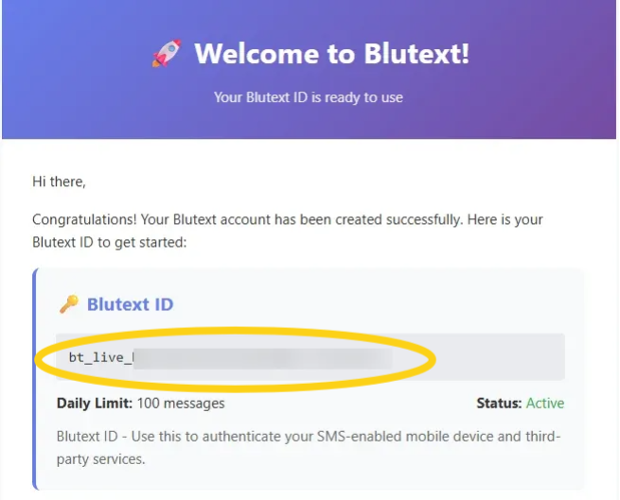Viewport: 620px width, 500px height.
Task: Click the "bt_live_" ID prefix text
Action: pyautogui.click(x=98, y=357)
